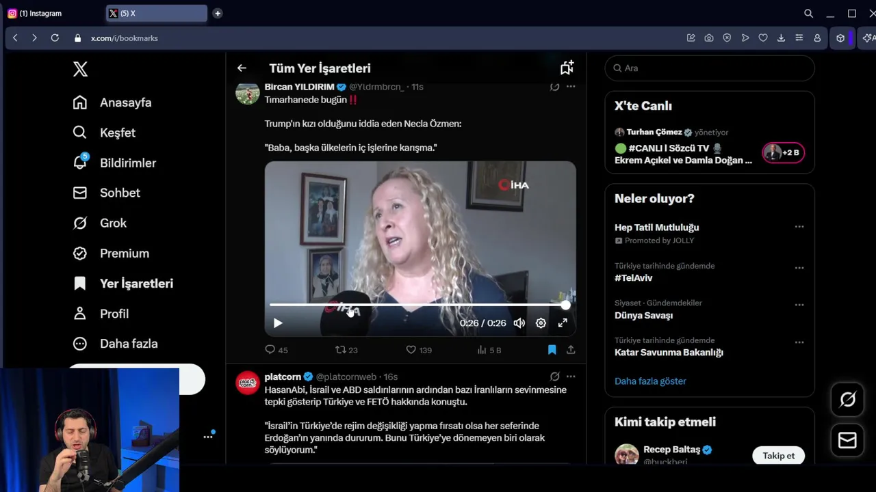
Task: Open Anasayfa from the sidebar
Action: pyautogui.click(x=112, y=102)
